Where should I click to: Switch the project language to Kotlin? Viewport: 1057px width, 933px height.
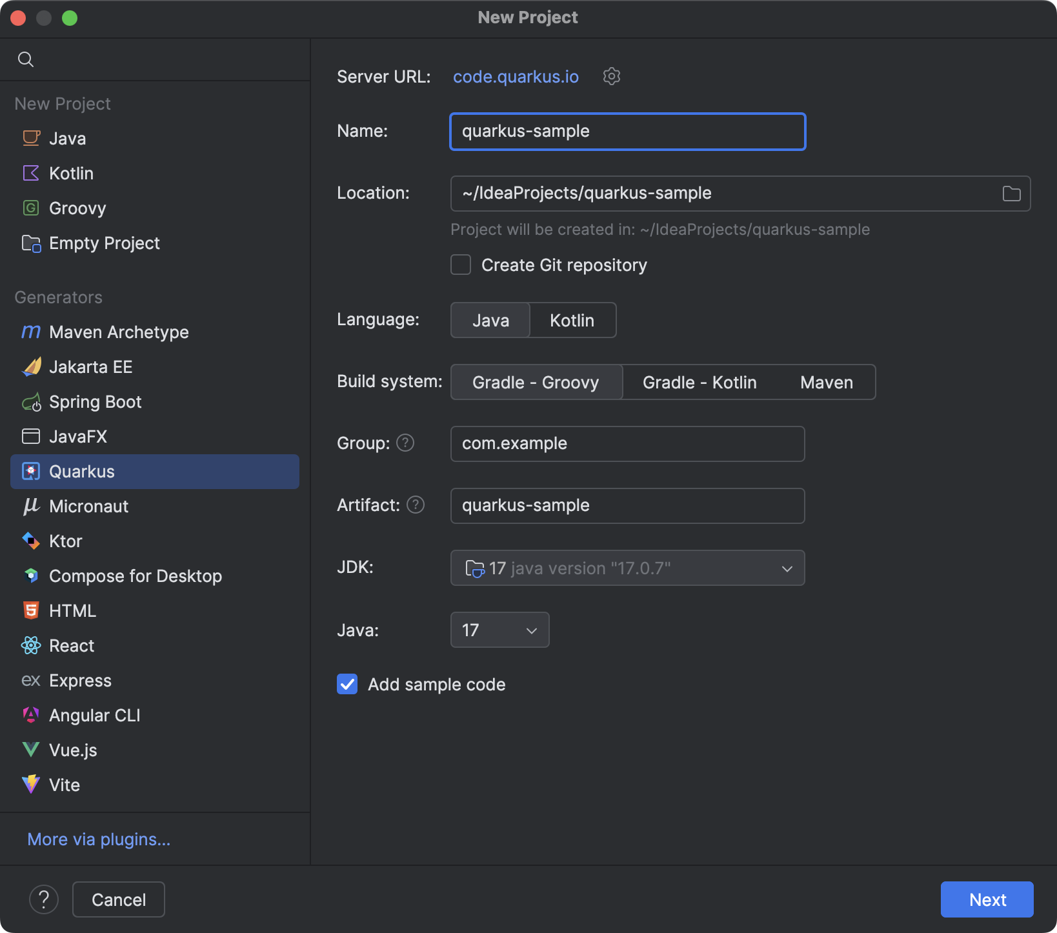[572, 320]
